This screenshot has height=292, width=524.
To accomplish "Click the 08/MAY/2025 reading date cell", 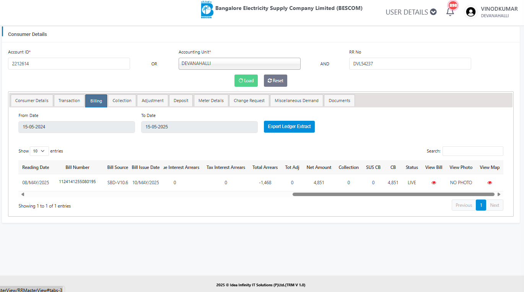I will 36,183.
